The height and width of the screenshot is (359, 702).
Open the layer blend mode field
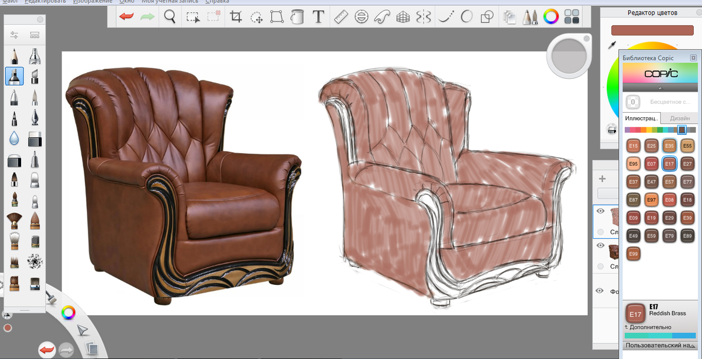(608, 193)
